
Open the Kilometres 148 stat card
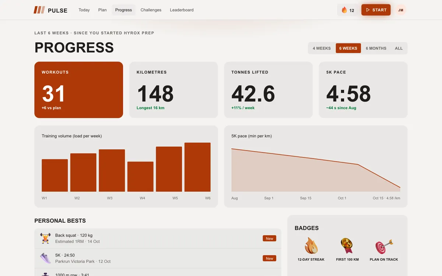pos(173,90)
